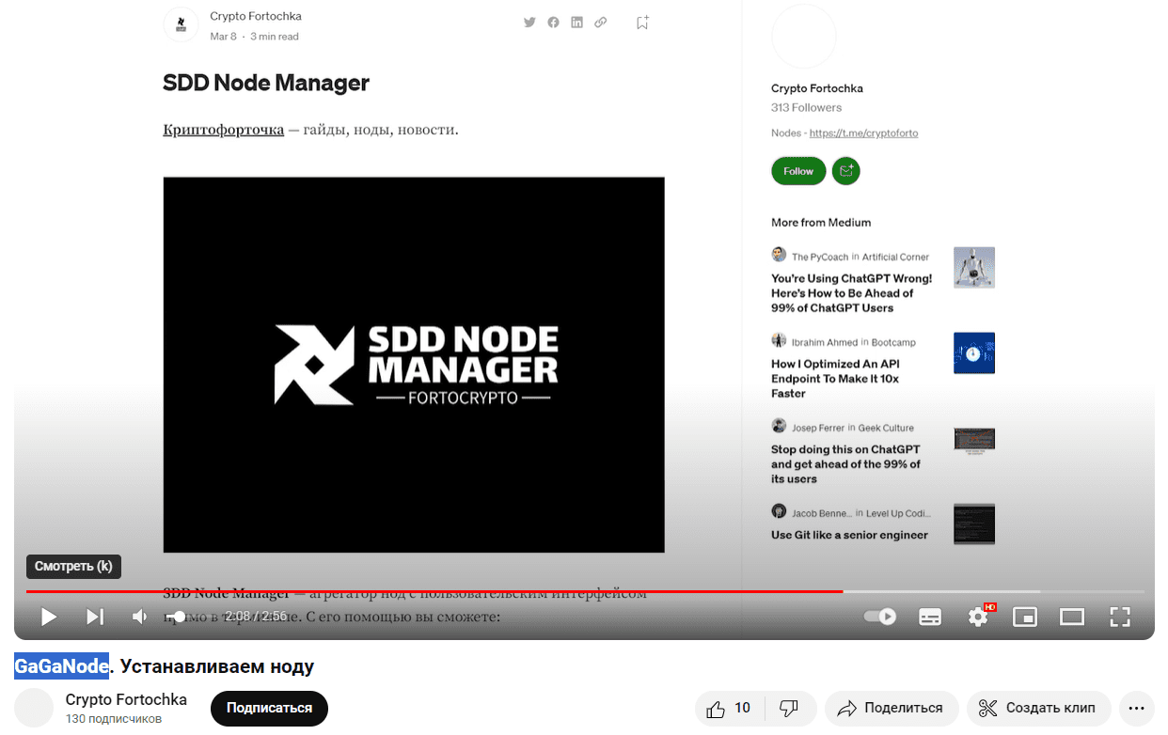Open the player settings gear
Viewport: 1168px width, 735px height.
[x=978, y=617]
